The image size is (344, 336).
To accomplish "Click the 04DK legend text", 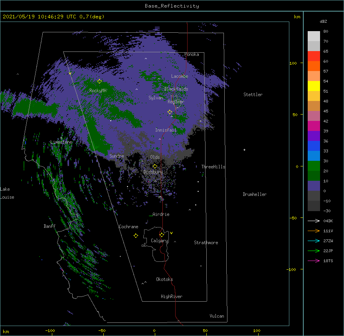I will (328, 221).
